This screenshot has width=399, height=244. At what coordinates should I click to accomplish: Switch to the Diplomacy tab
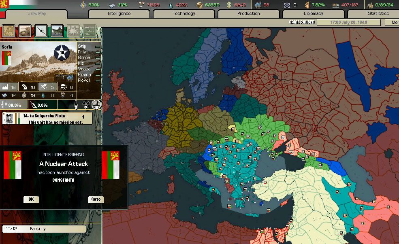coord(313,13)
